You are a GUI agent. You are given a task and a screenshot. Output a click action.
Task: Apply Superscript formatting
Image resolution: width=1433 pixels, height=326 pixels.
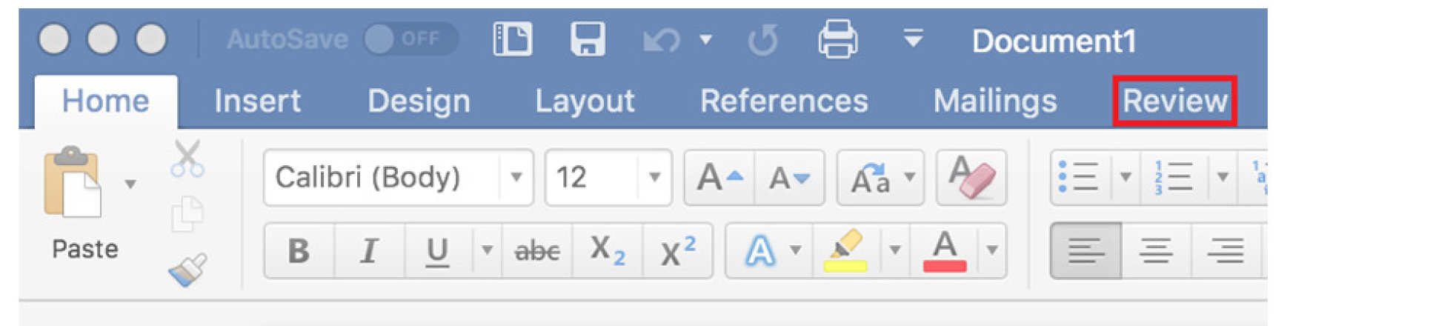click(x=677, y=250)
